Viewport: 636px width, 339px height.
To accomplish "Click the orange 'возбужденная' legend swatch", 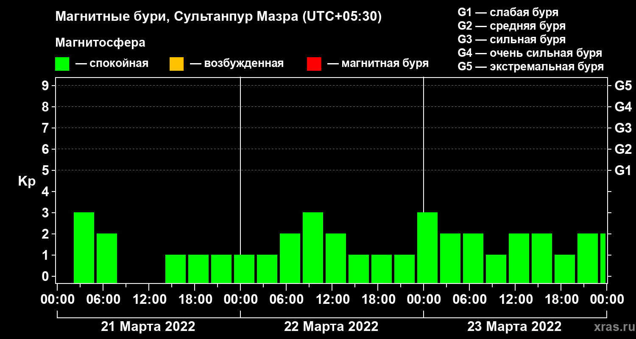I will tap(176, 64).
